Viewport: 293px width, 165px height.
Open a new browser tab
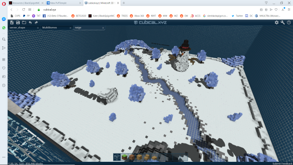pos(124,3)
